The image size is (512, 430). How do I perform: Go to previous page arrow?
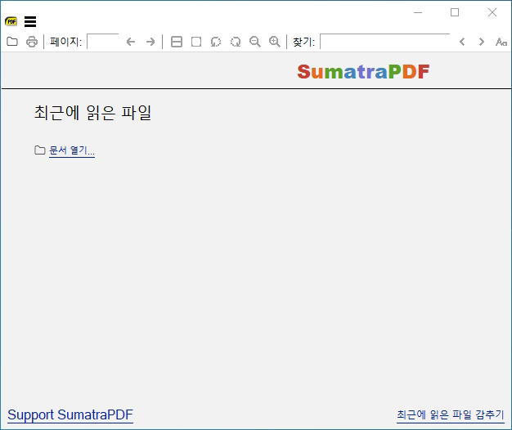tap(131, 42)
